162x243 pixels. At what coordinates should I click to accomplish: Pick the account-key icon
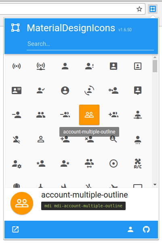[114, 90]
